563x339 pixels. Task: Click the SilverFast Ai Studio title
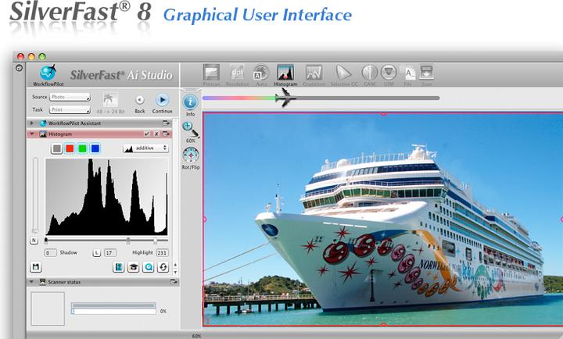click(121, 75)
